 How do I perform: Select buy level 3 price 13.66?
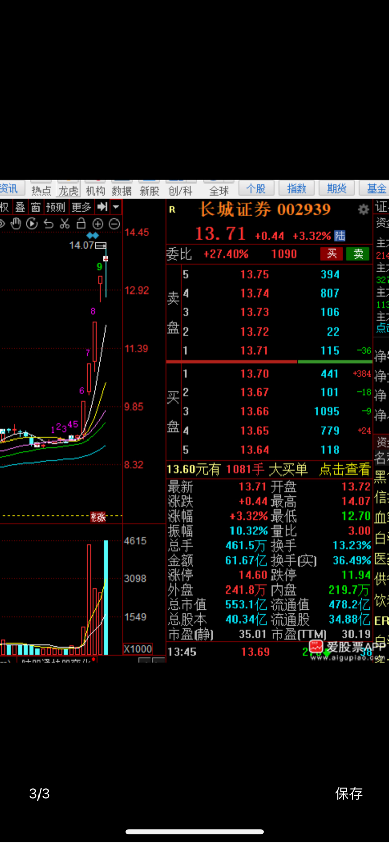254,411
